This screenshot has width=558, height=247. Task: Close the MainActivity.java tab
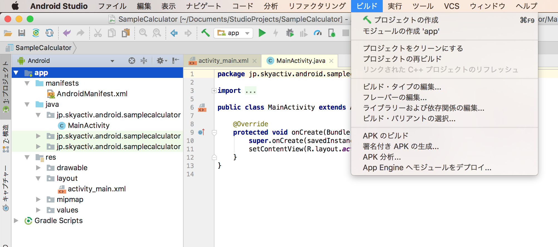tap(331, 61)
